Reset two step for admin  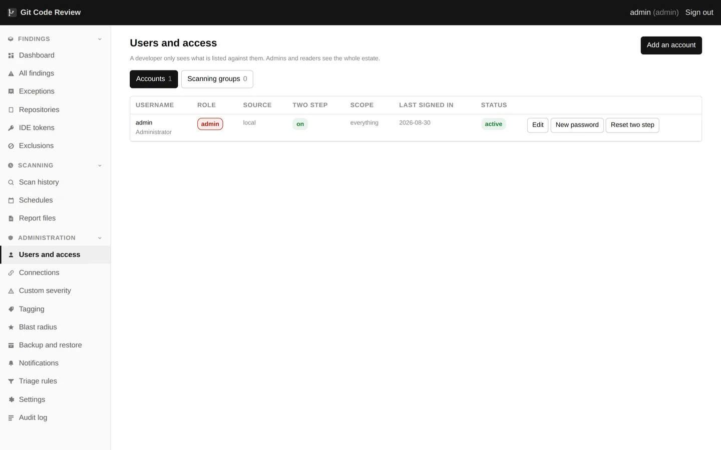(x=632, y=125)
